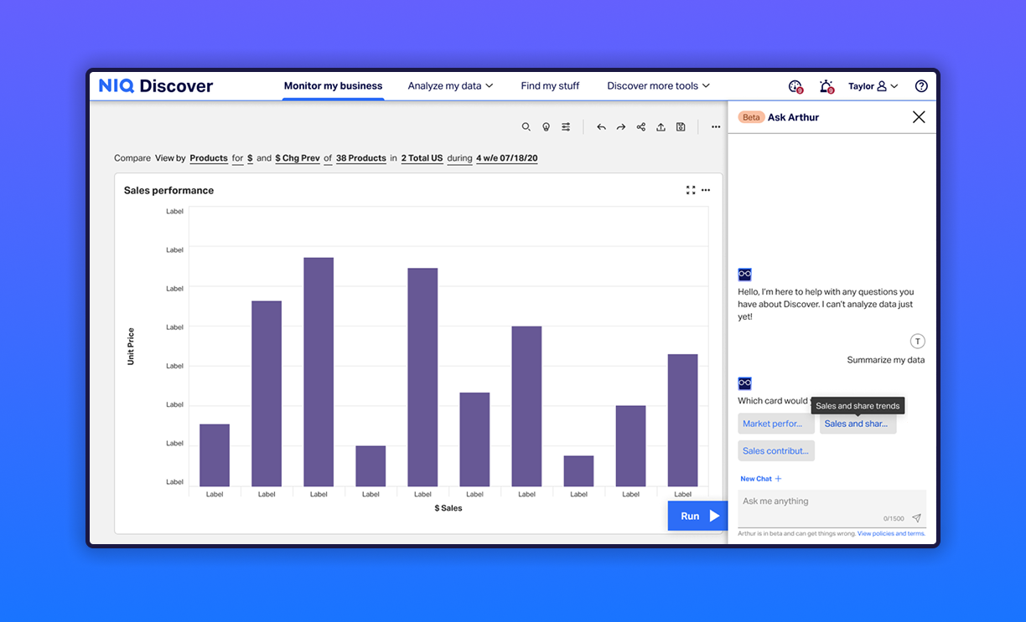Click the lightbulb insights icon
The height and width of the screenshot is (622, 1026).
pyautogui.click(x=546, y=127)
